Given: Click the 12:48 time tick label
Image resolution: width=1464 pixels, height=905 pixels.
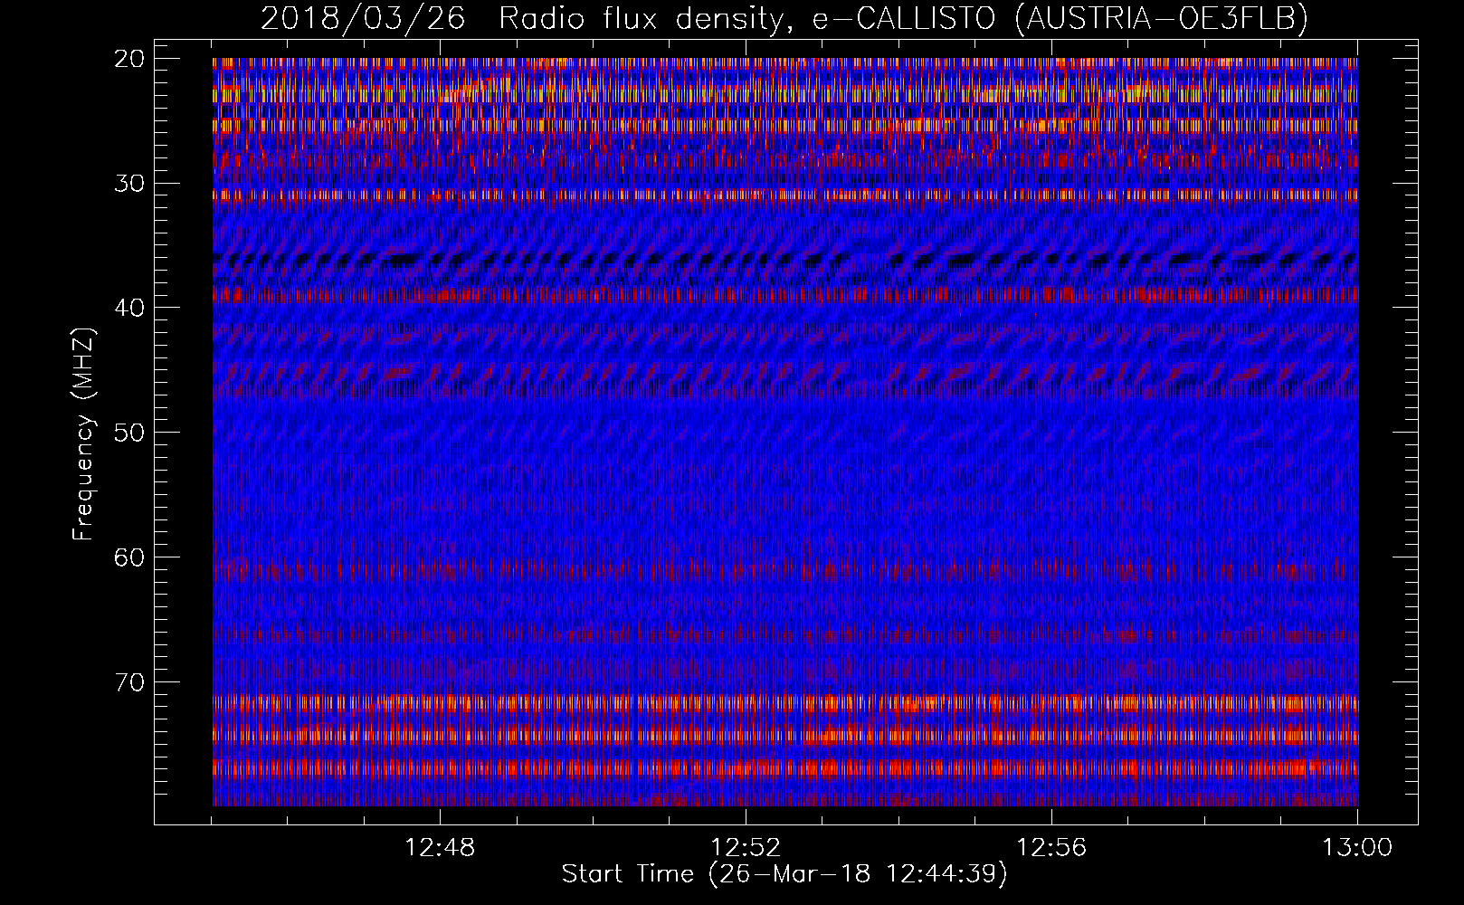Looking at the screenshot, I should click(440, 848).
